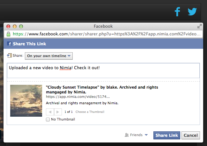Click the green padlock security icon
The width and height of the screenshot is (207, 146).
[x=8, y=34]
